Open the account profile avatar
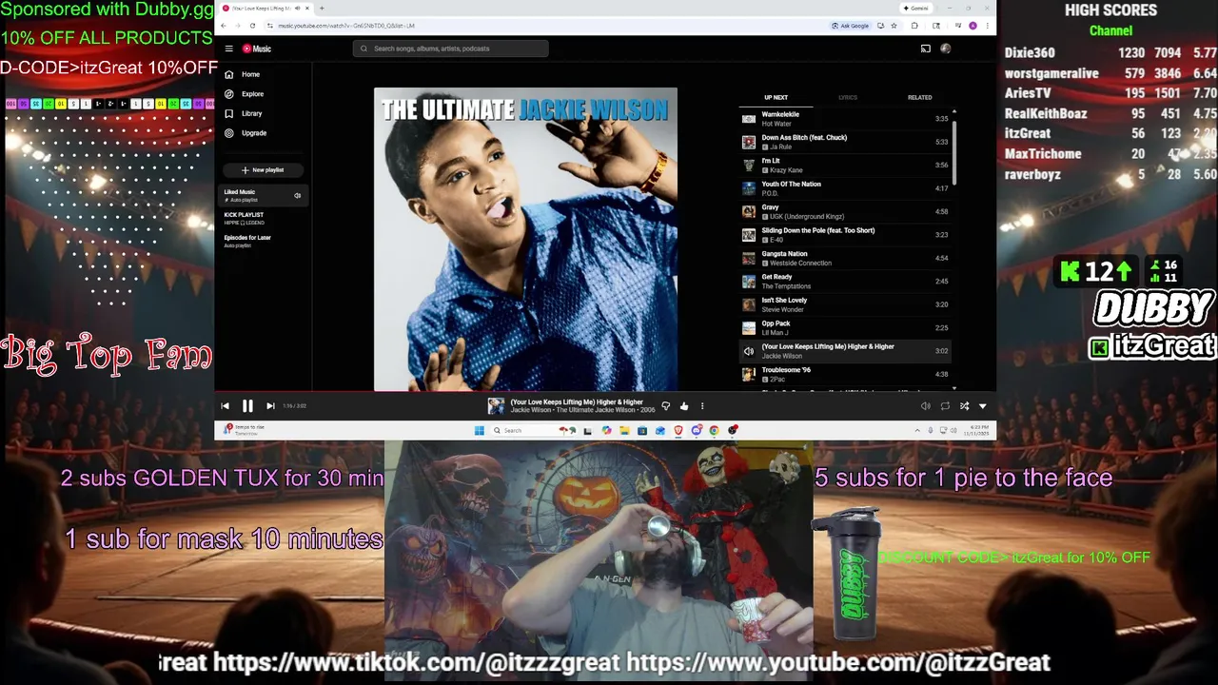Viewport: 1218px width, 685px height. point(946,49)
